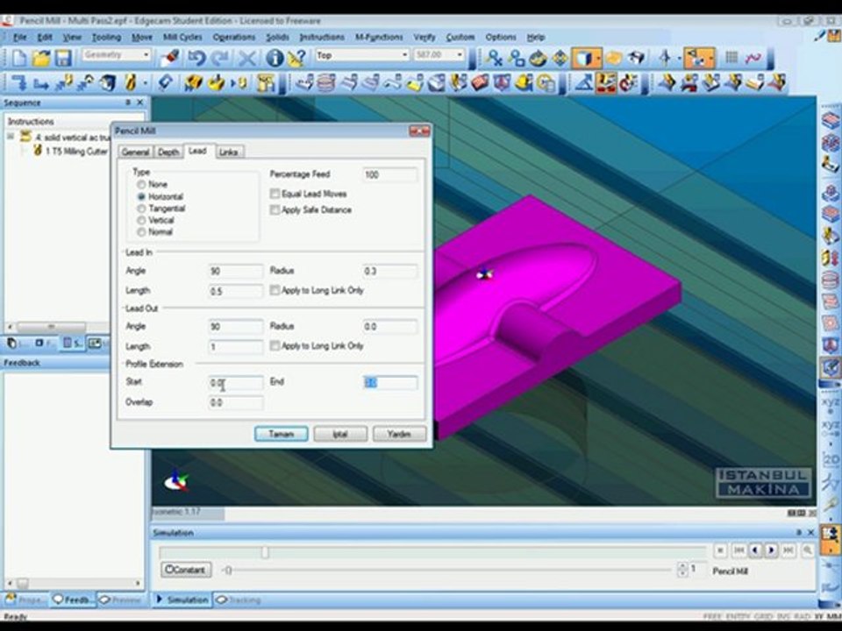Click the Profile Extension End field
The height and width of the screenshot is (631, 842).
point(389,382)
